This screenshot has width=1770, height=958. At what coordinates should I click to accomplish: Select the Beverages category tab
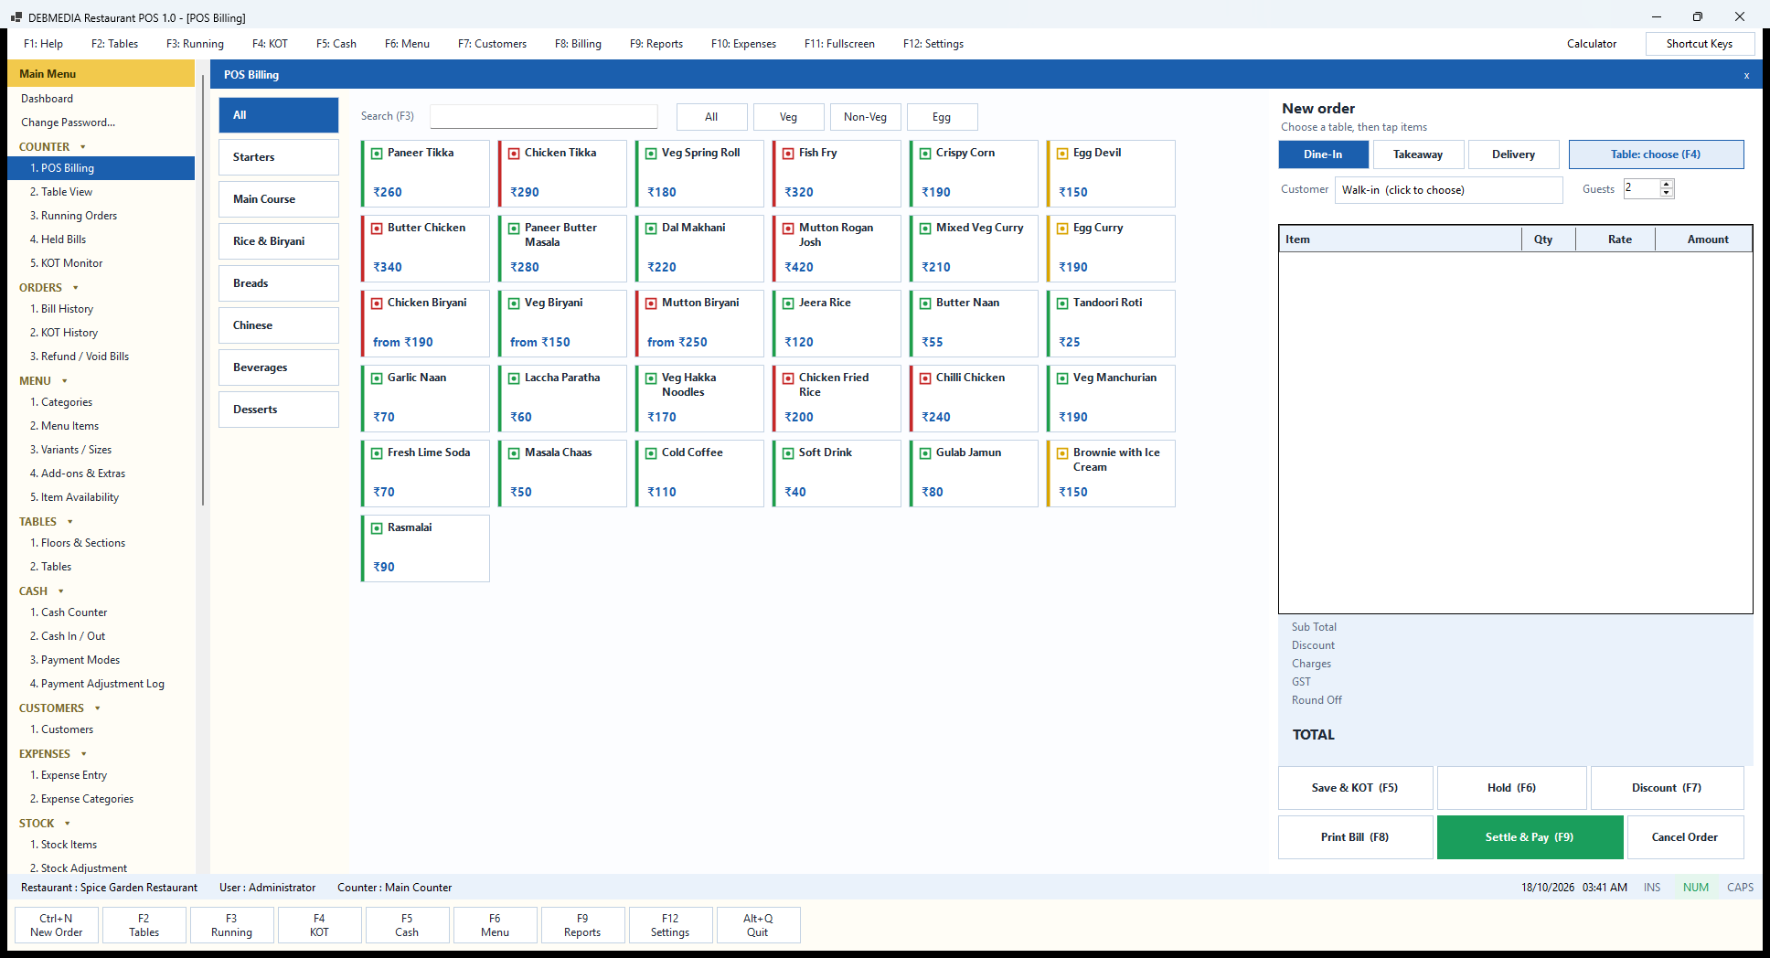pos(279,367)
